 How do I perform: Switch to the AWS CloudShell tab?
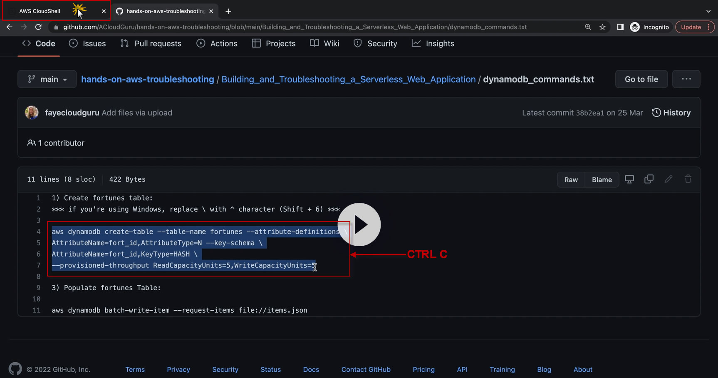point(40,11)
